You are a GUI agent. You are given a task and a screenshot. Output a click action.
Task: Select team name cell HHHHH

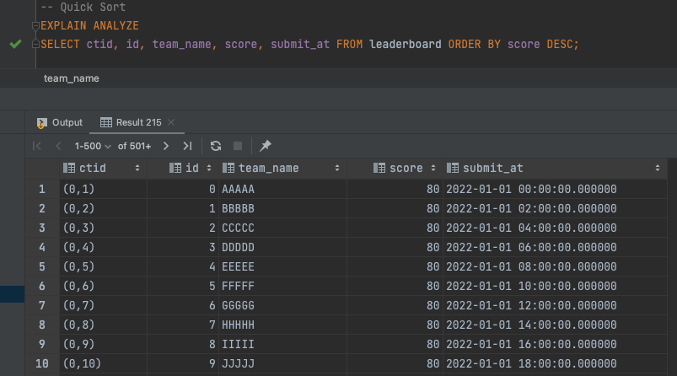pos(282,325)
